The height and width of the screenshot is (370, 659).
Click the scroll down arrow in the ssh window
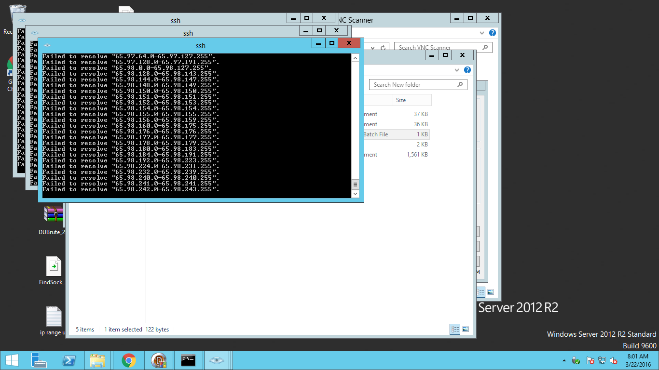(356, 194)
